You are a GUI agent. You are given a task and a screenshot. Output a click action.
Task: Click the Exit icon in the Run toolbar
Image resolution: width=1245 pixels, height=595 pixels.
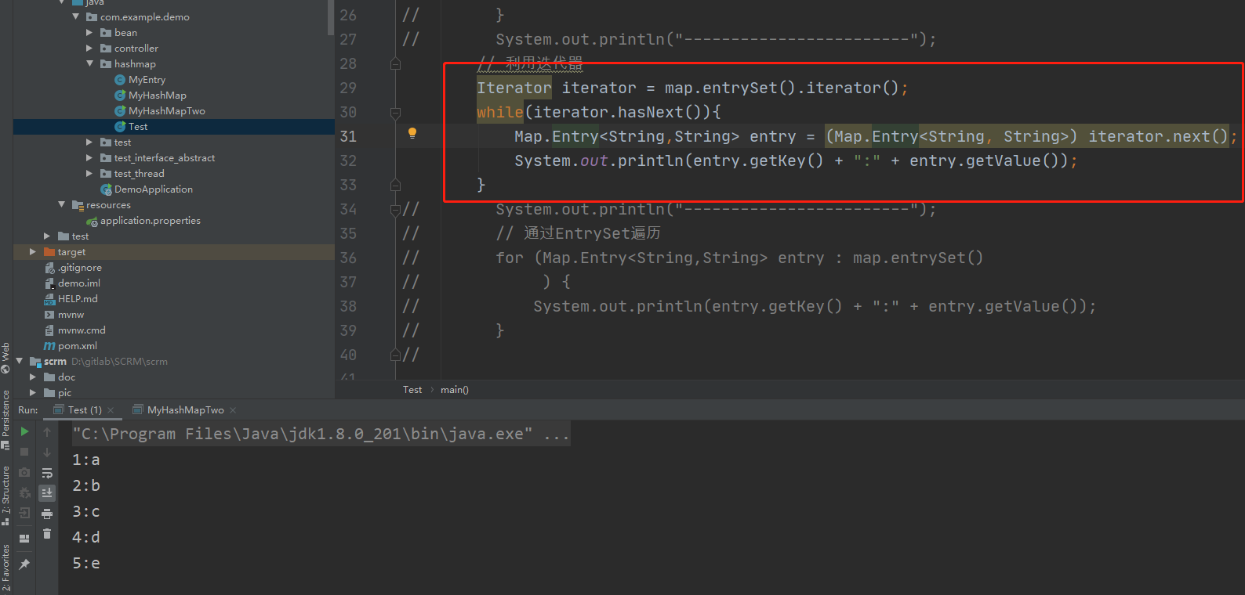coord(24,513)
